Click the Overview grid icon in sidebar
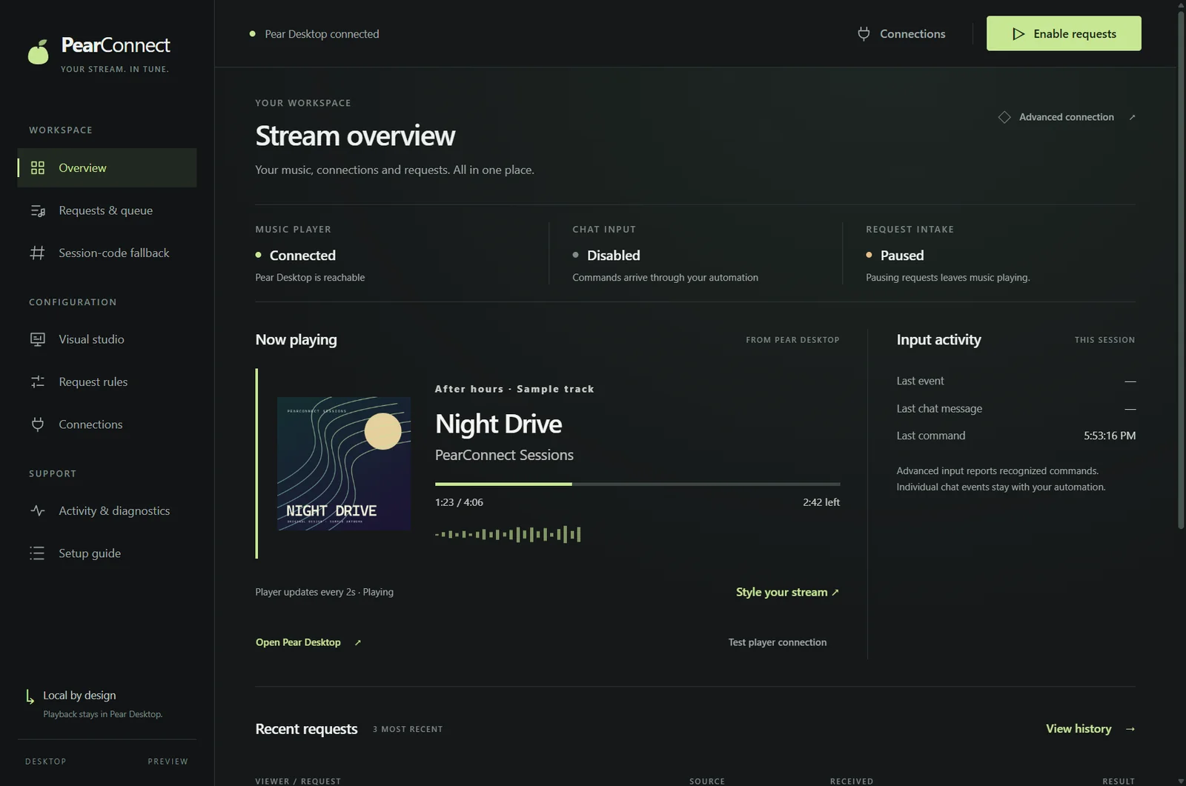 click(x=38, y=167)
